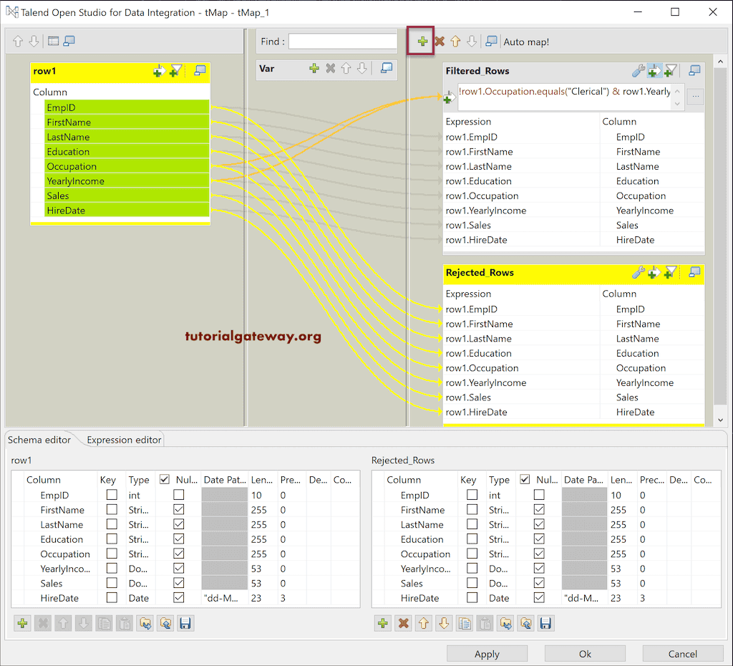Remove column with red X under Rejected_Rows schema
The width and height of the screenshot is (733, 666).
pyautogui.click(x=404, y=624)
